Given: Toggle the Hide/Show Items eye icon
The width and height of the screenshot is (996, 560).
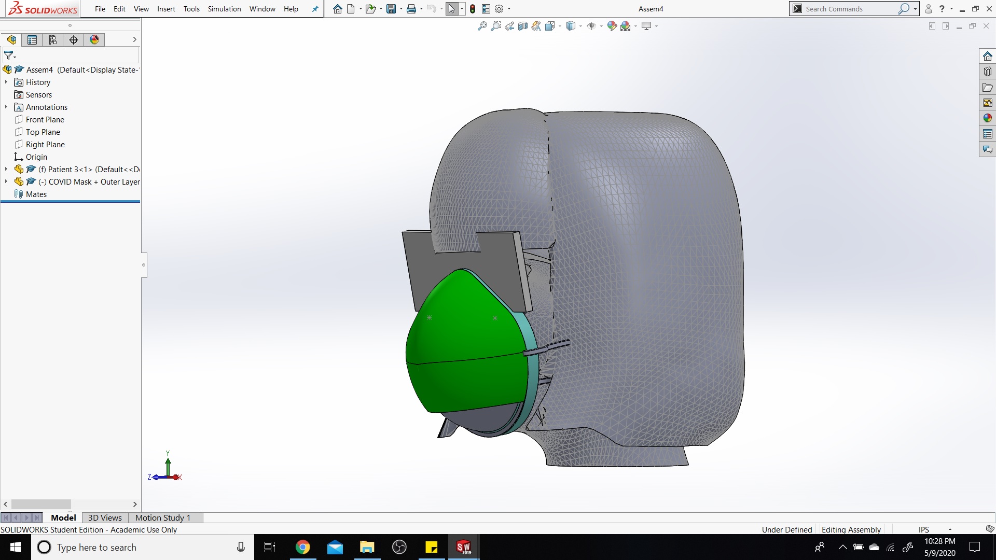Looking at the screenshot, I should pos(591,26).
